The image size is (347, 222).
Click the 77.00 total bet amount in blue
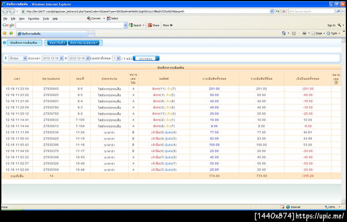tap(214, 132)
